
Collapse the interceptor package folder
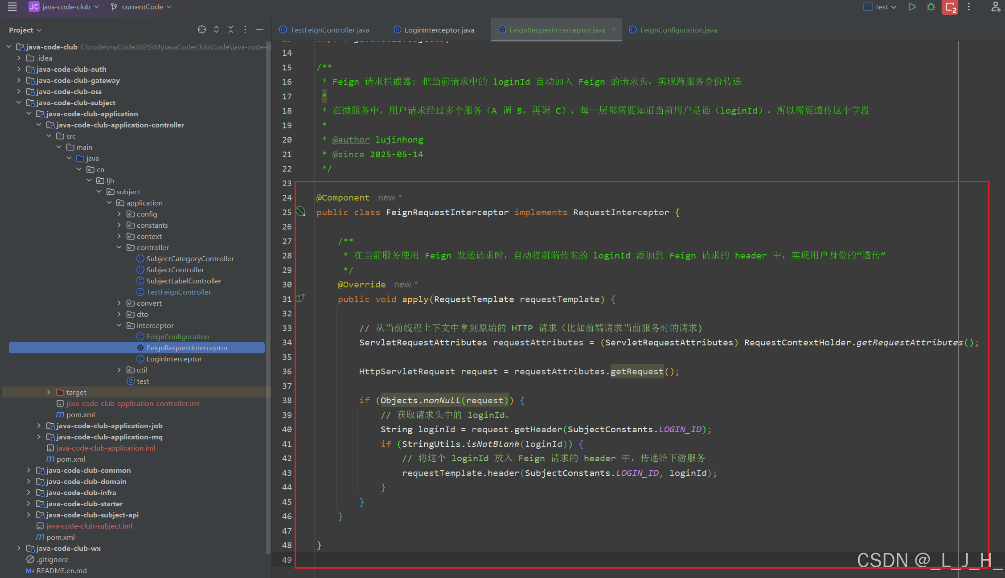tap(119, 325)
